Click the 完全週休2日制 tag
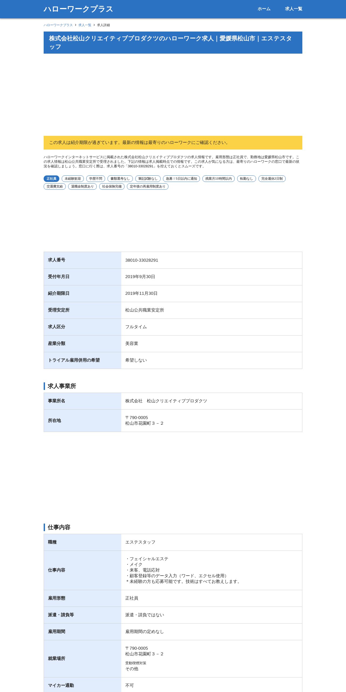The image size is (346, 692). (272, 179)
